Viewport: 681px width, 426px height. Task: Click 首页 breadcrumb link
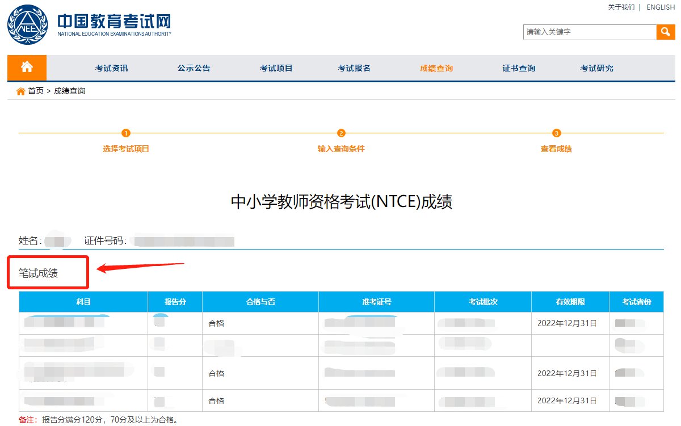click(x=36, y=91)
